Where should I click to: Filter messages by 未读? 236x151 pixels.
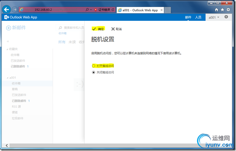click(x=72, y=42)
